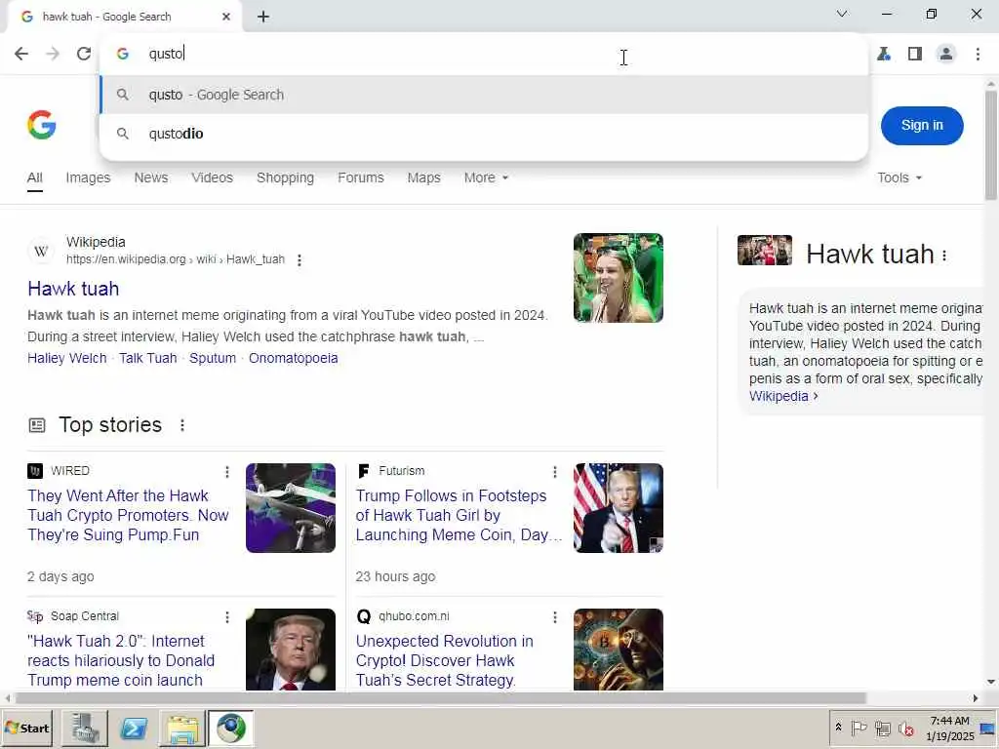Open options for the qhubo.com.ni story
The height and width of the screenshot is (749, 999).
(555, 617)
